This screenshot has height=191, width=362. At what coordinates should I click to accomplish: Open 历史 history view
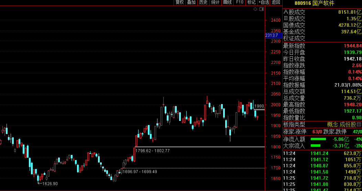[x=204, y=2]
